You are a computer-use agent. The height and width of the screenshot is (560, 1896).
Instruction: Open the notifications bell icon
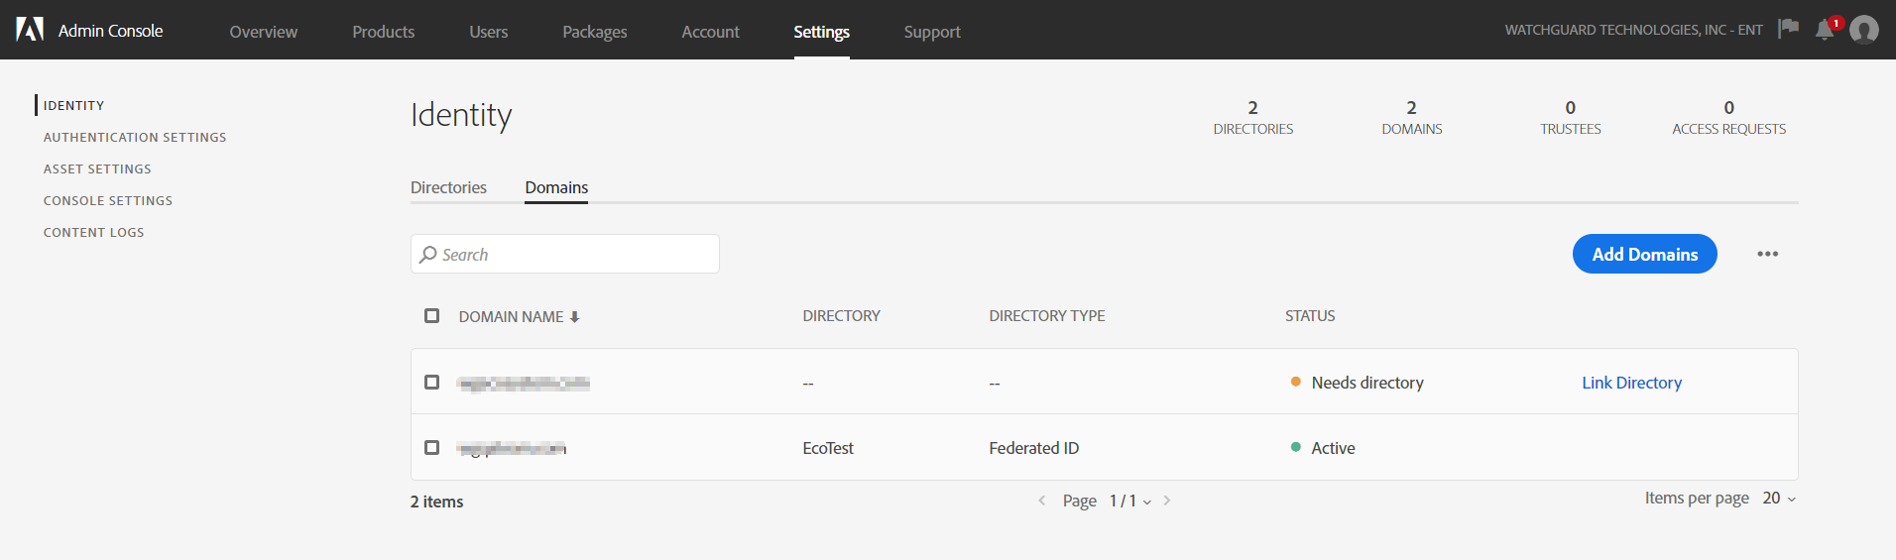coord(1824,30)
